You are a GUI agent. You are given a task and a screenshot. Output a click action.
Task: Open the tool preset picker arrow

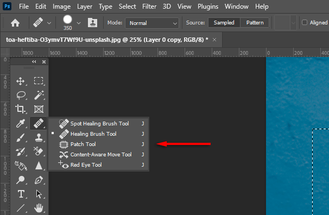coord(49,23)
